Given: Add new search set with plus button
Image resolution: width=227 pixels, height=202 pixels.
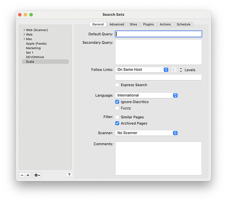Looking at the screenshot, I should coord(28,175).
